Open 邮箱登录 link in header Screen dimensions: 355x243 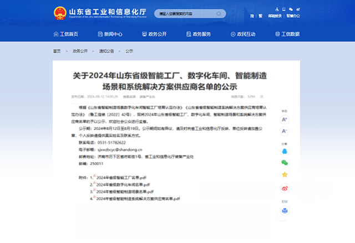pyautogui.click(x=275, y=16)
